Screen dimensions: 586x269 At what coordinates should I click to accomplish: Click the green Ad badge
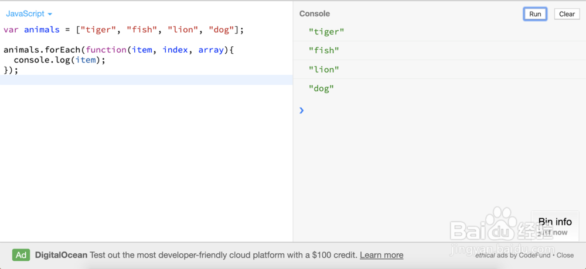21,255
